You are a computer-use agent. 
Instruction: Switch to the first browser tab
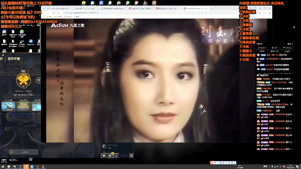59,8
